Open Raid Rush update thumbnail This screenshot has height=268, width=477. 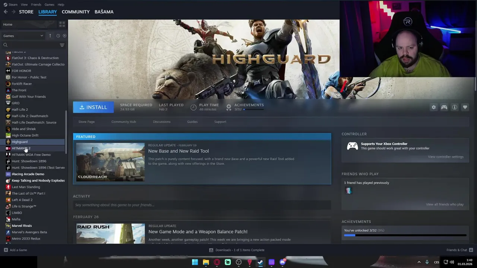point(110,233)
